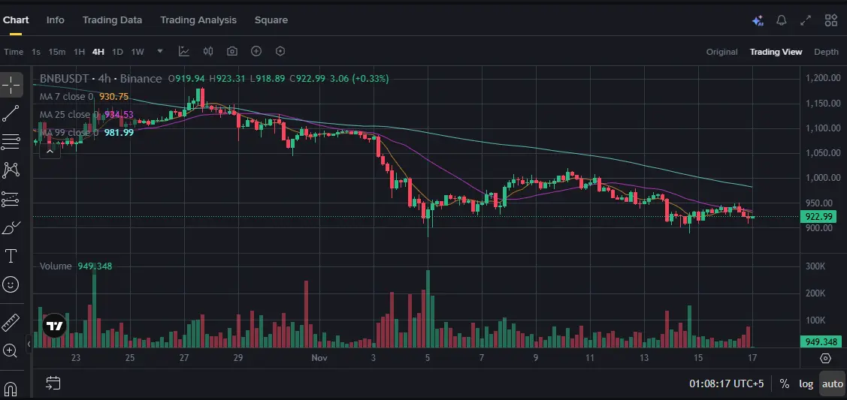Switch chart to 1D interval
The image size is (847, 400).
(x=117, y=52)
